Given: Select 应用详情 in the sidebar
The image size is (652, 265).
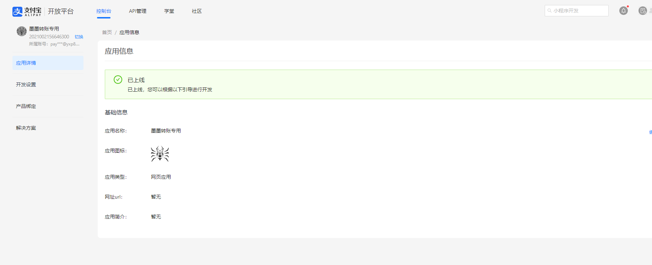Looking at the screenshot, I should point(48,63).
